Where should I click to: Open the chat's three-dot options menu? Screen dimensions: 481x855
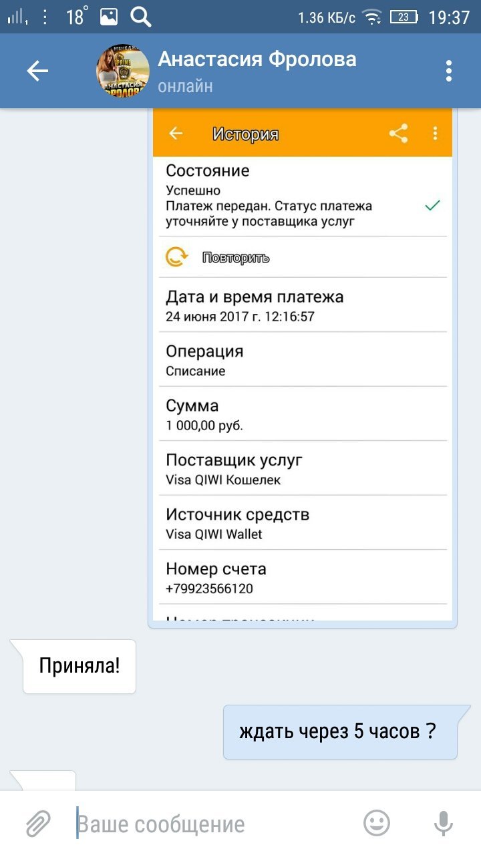click(449, 71)
